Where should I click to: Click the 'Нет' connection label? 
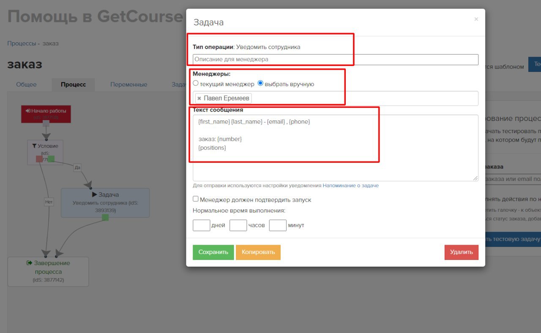49,202
